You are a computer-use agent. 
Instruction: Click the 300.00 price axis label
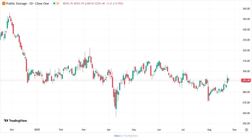[246, 71]
